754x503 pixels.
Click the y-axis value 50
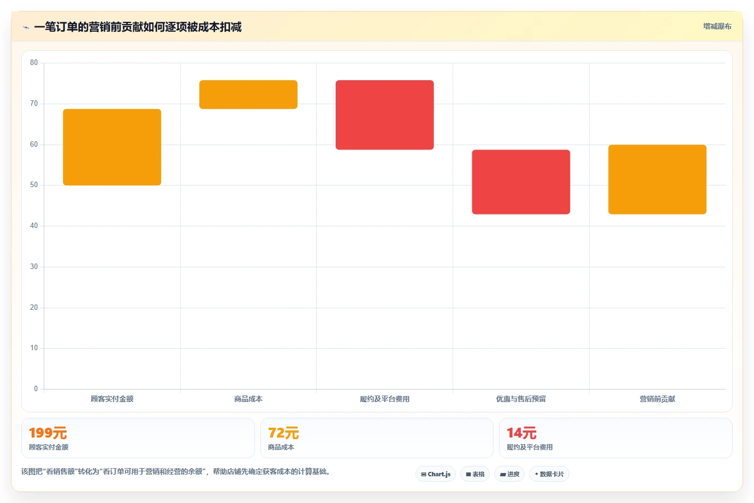point(34,185)
